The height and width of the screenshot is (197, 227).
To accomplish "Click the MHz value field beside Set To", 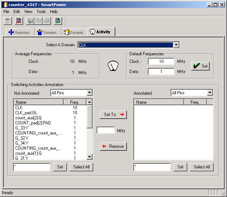I will 106,130.
